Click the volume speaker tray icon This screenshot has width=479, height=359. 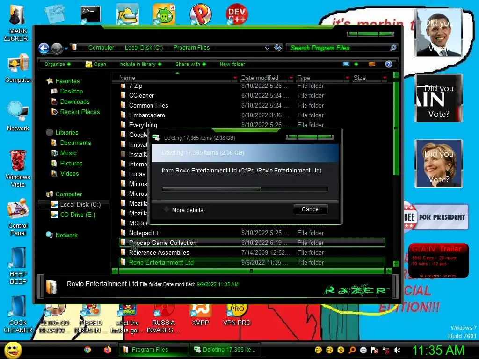pos(397,350)
